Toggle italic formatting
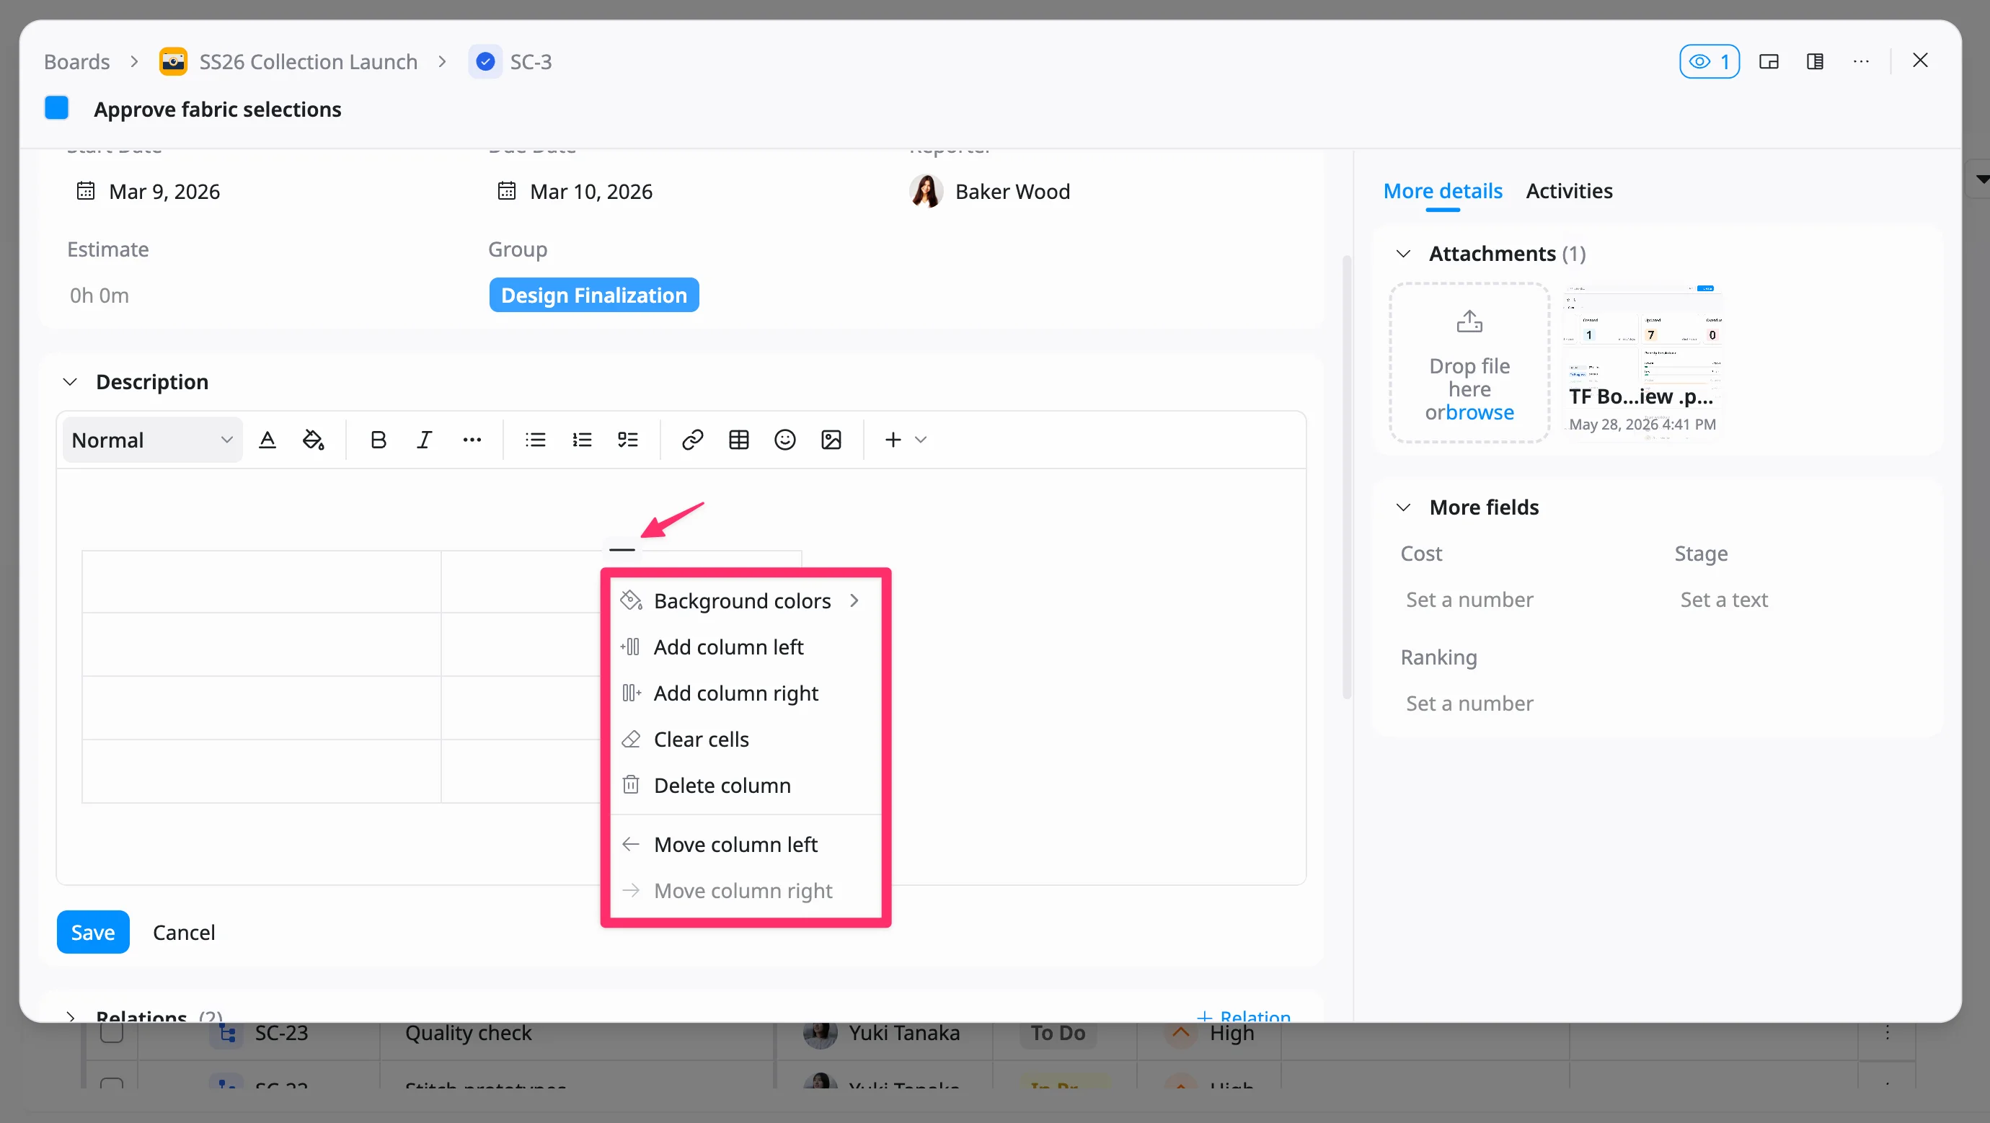 pyautogui.click(x=424, y=440)
